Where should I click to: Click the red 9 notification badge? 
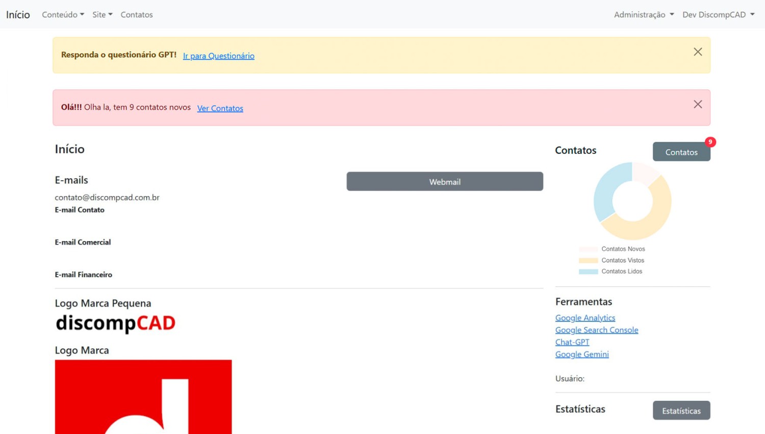(710, 142)
